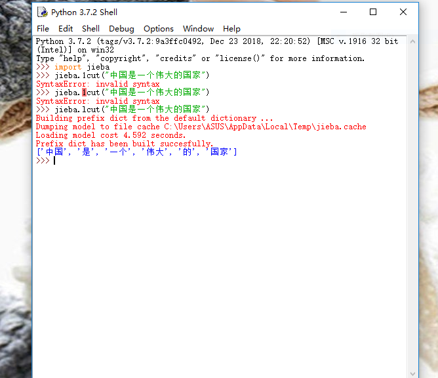The width and height of the screenshot is (438, 378).
Task: Open the Debug menu
Action: point(121,28)
